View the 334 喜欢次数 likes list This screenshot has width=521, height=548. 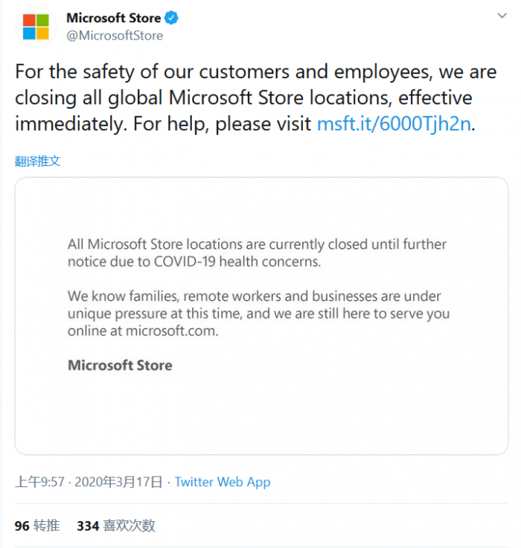click(115, 526)
